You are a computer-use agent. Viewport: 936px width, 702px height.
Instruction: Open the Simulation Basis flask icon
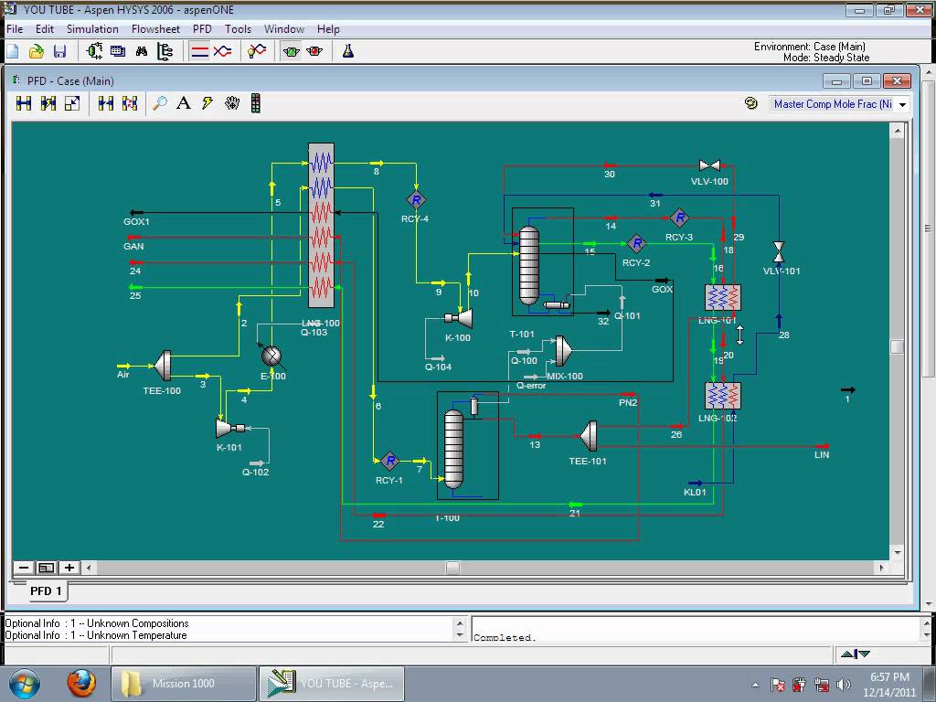(348, 52)
